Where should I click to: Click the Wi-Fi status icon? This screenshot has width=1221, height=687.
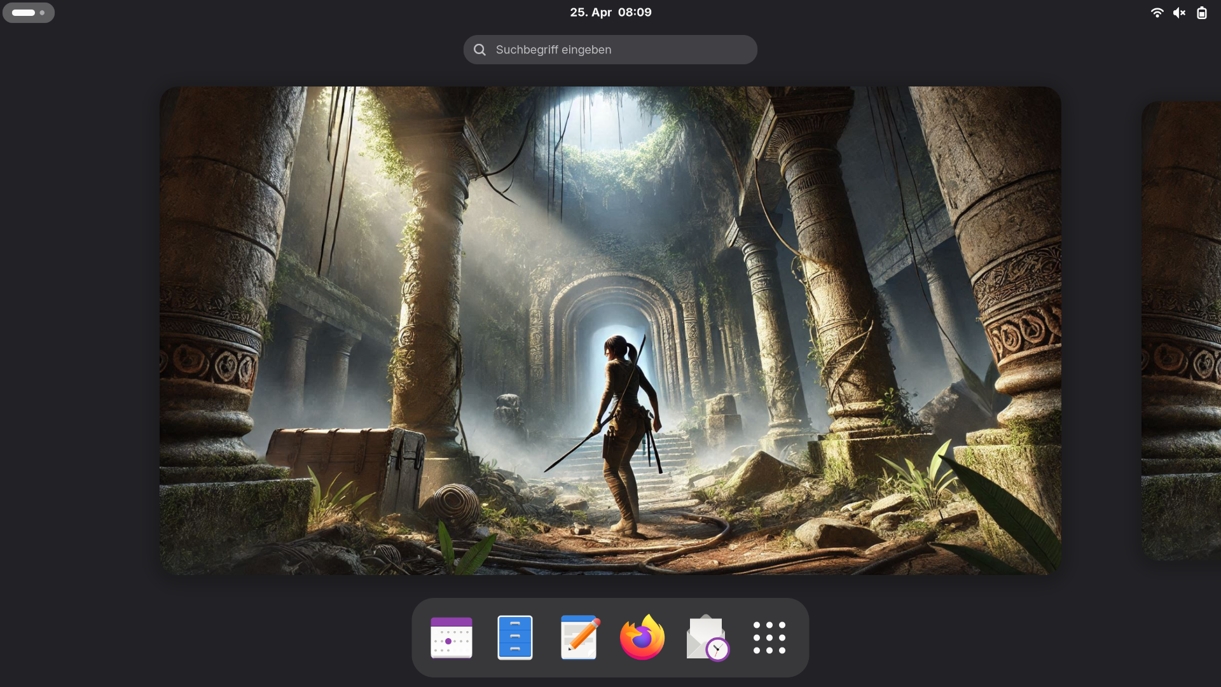1157,13
